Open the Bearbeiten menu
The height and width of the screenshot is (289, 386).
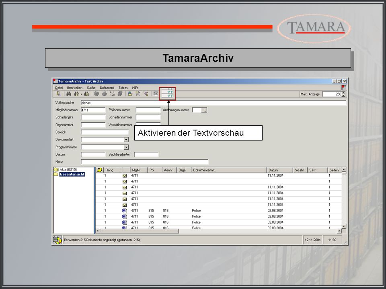[75, 88]
